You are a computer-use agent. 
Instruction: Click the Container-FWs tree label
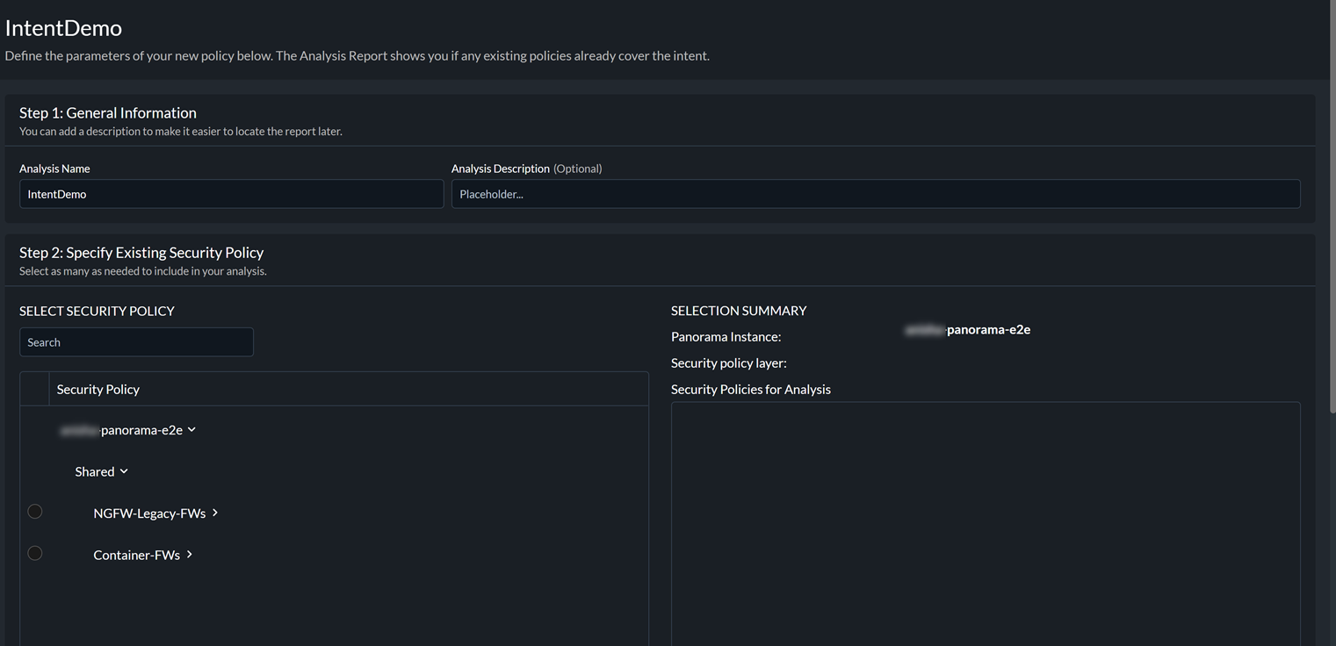136,556
